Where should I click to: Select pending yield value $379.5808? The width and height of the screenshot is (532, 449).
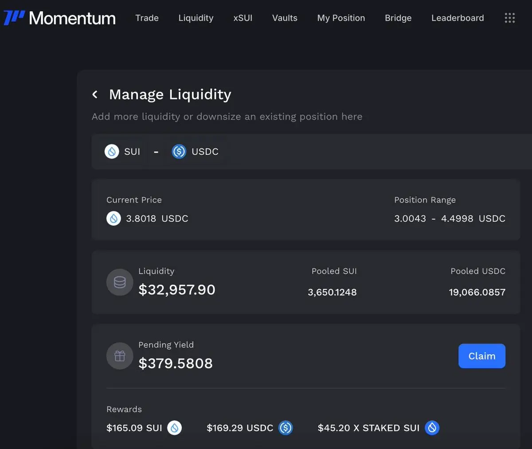176,363
